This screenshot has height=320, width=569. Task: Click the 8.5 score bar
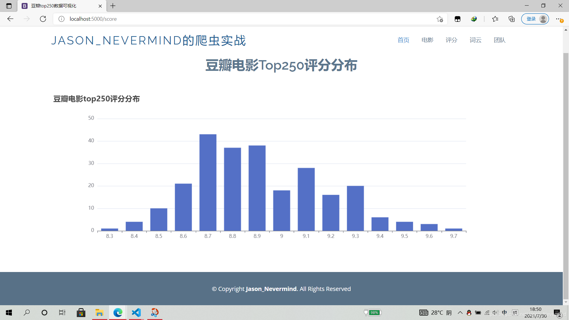coord(159,220)
